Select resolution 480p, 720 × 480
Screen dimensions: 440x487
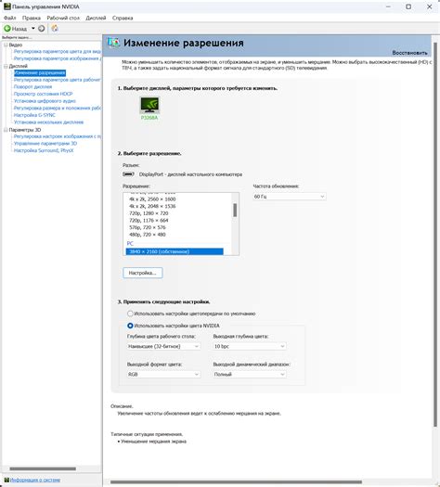(x=148, y=235)
